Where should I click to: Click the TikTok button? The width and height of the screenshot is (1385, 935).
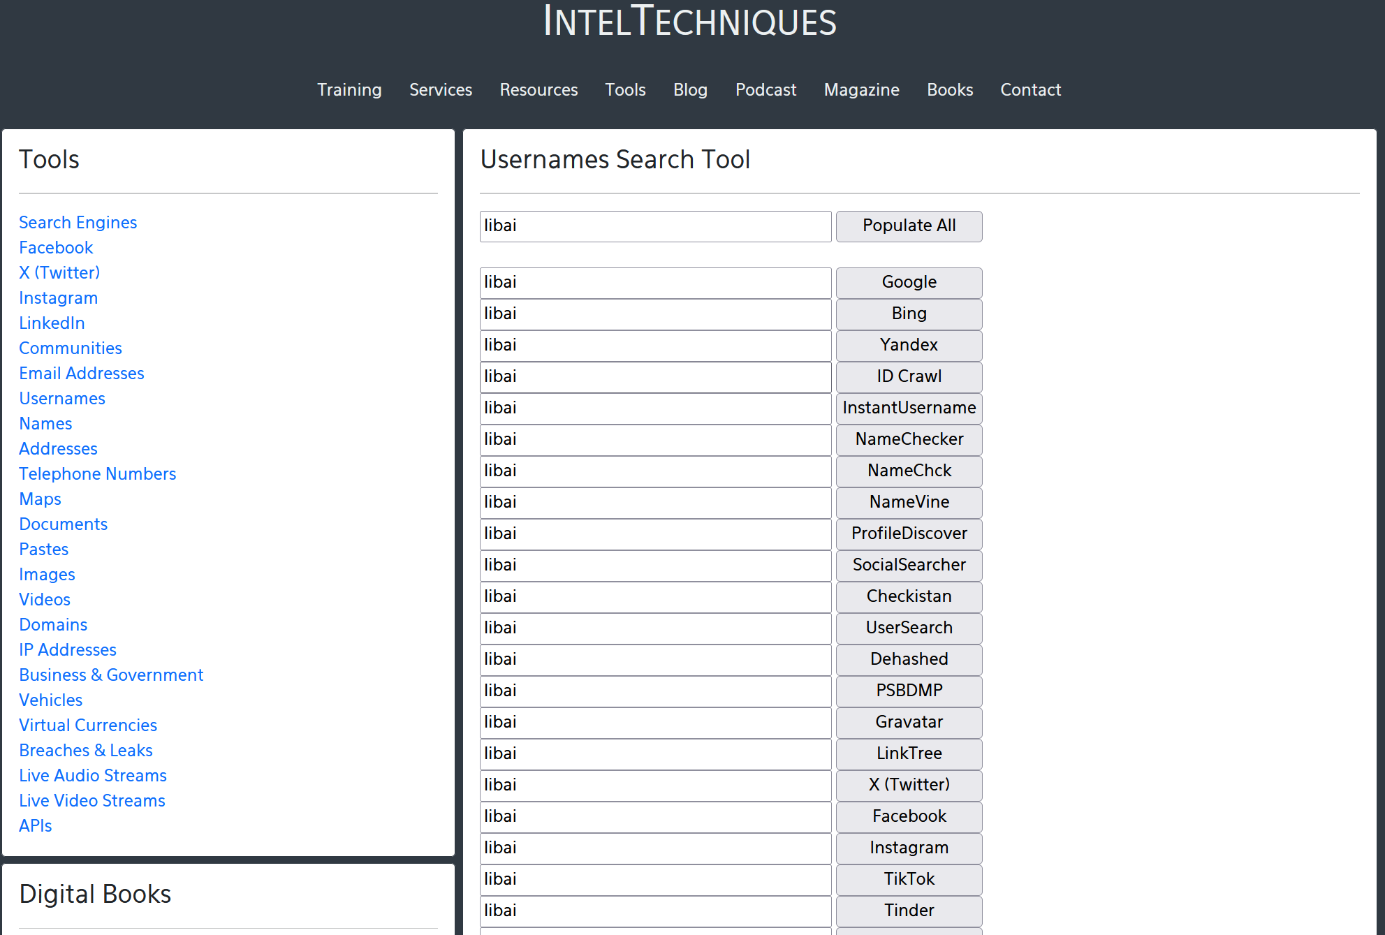[x=909, y=880]
